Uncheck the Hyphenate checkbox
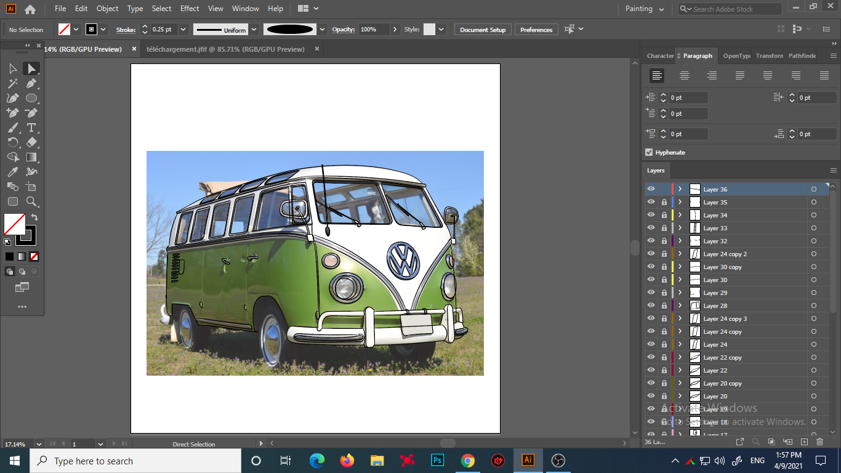 pyautogui.click(x=649, y=152)
